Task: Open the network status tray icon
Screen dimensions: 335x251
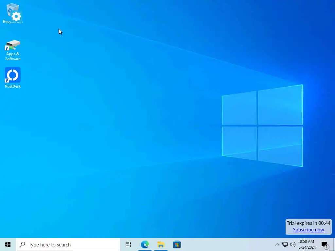Action: click(x=285, y=244)
